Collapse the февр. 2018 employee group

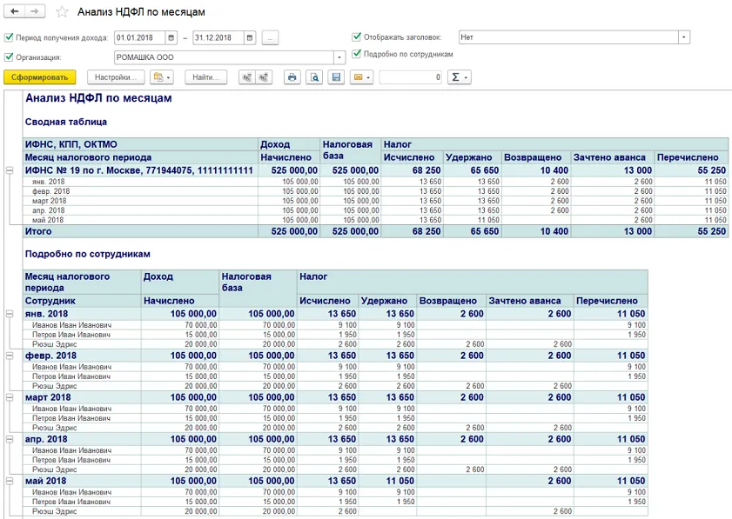click(10, 356)
